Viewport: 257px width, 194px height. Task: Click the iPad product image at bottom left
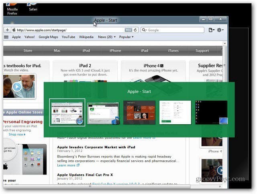pos(35,159)
